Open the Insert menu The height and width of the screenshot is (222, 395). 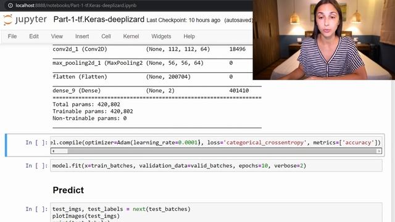82,36
